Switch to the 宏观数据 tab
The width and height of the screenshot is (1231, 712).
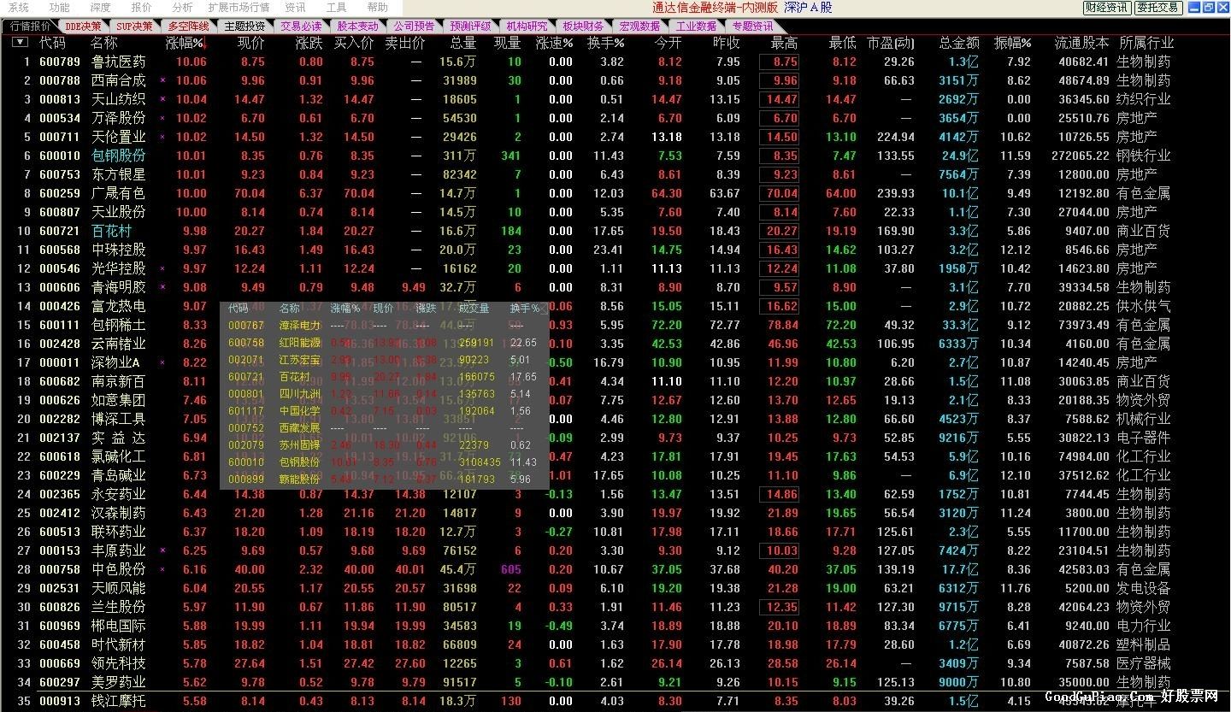[x=639, y=26]
